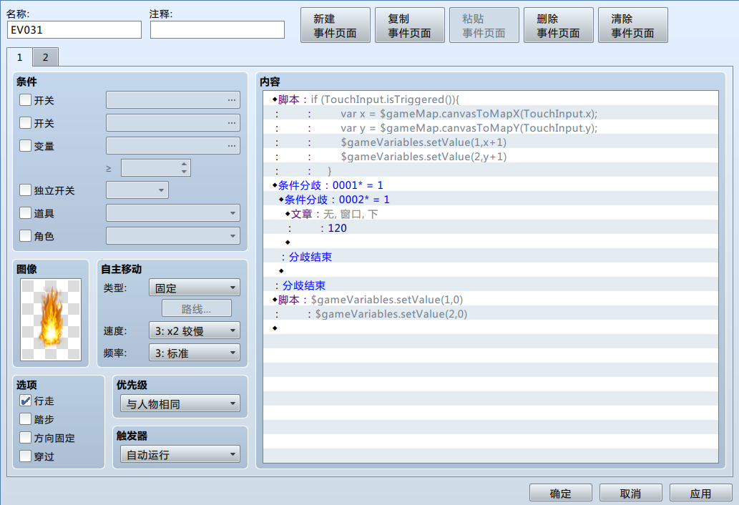
Task: Select line $gameVariables.setValue(1,x+1)
Action: coord(491,142)
